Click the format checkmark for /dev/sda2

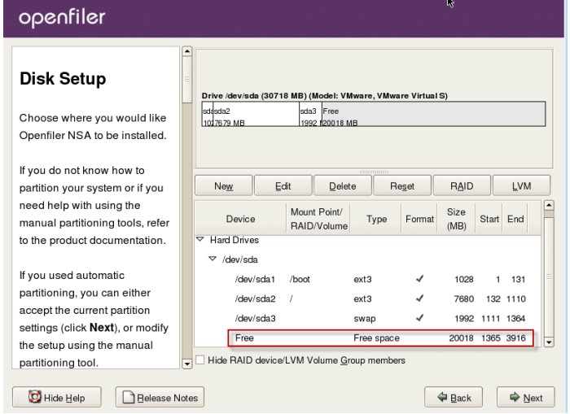[419, 299]
